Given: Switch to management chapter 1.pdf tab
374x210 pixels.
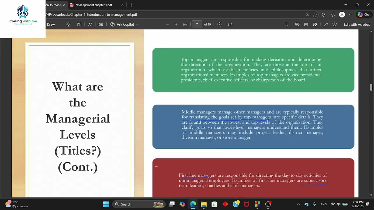Looking at the screenshot, I should [93, 5].
